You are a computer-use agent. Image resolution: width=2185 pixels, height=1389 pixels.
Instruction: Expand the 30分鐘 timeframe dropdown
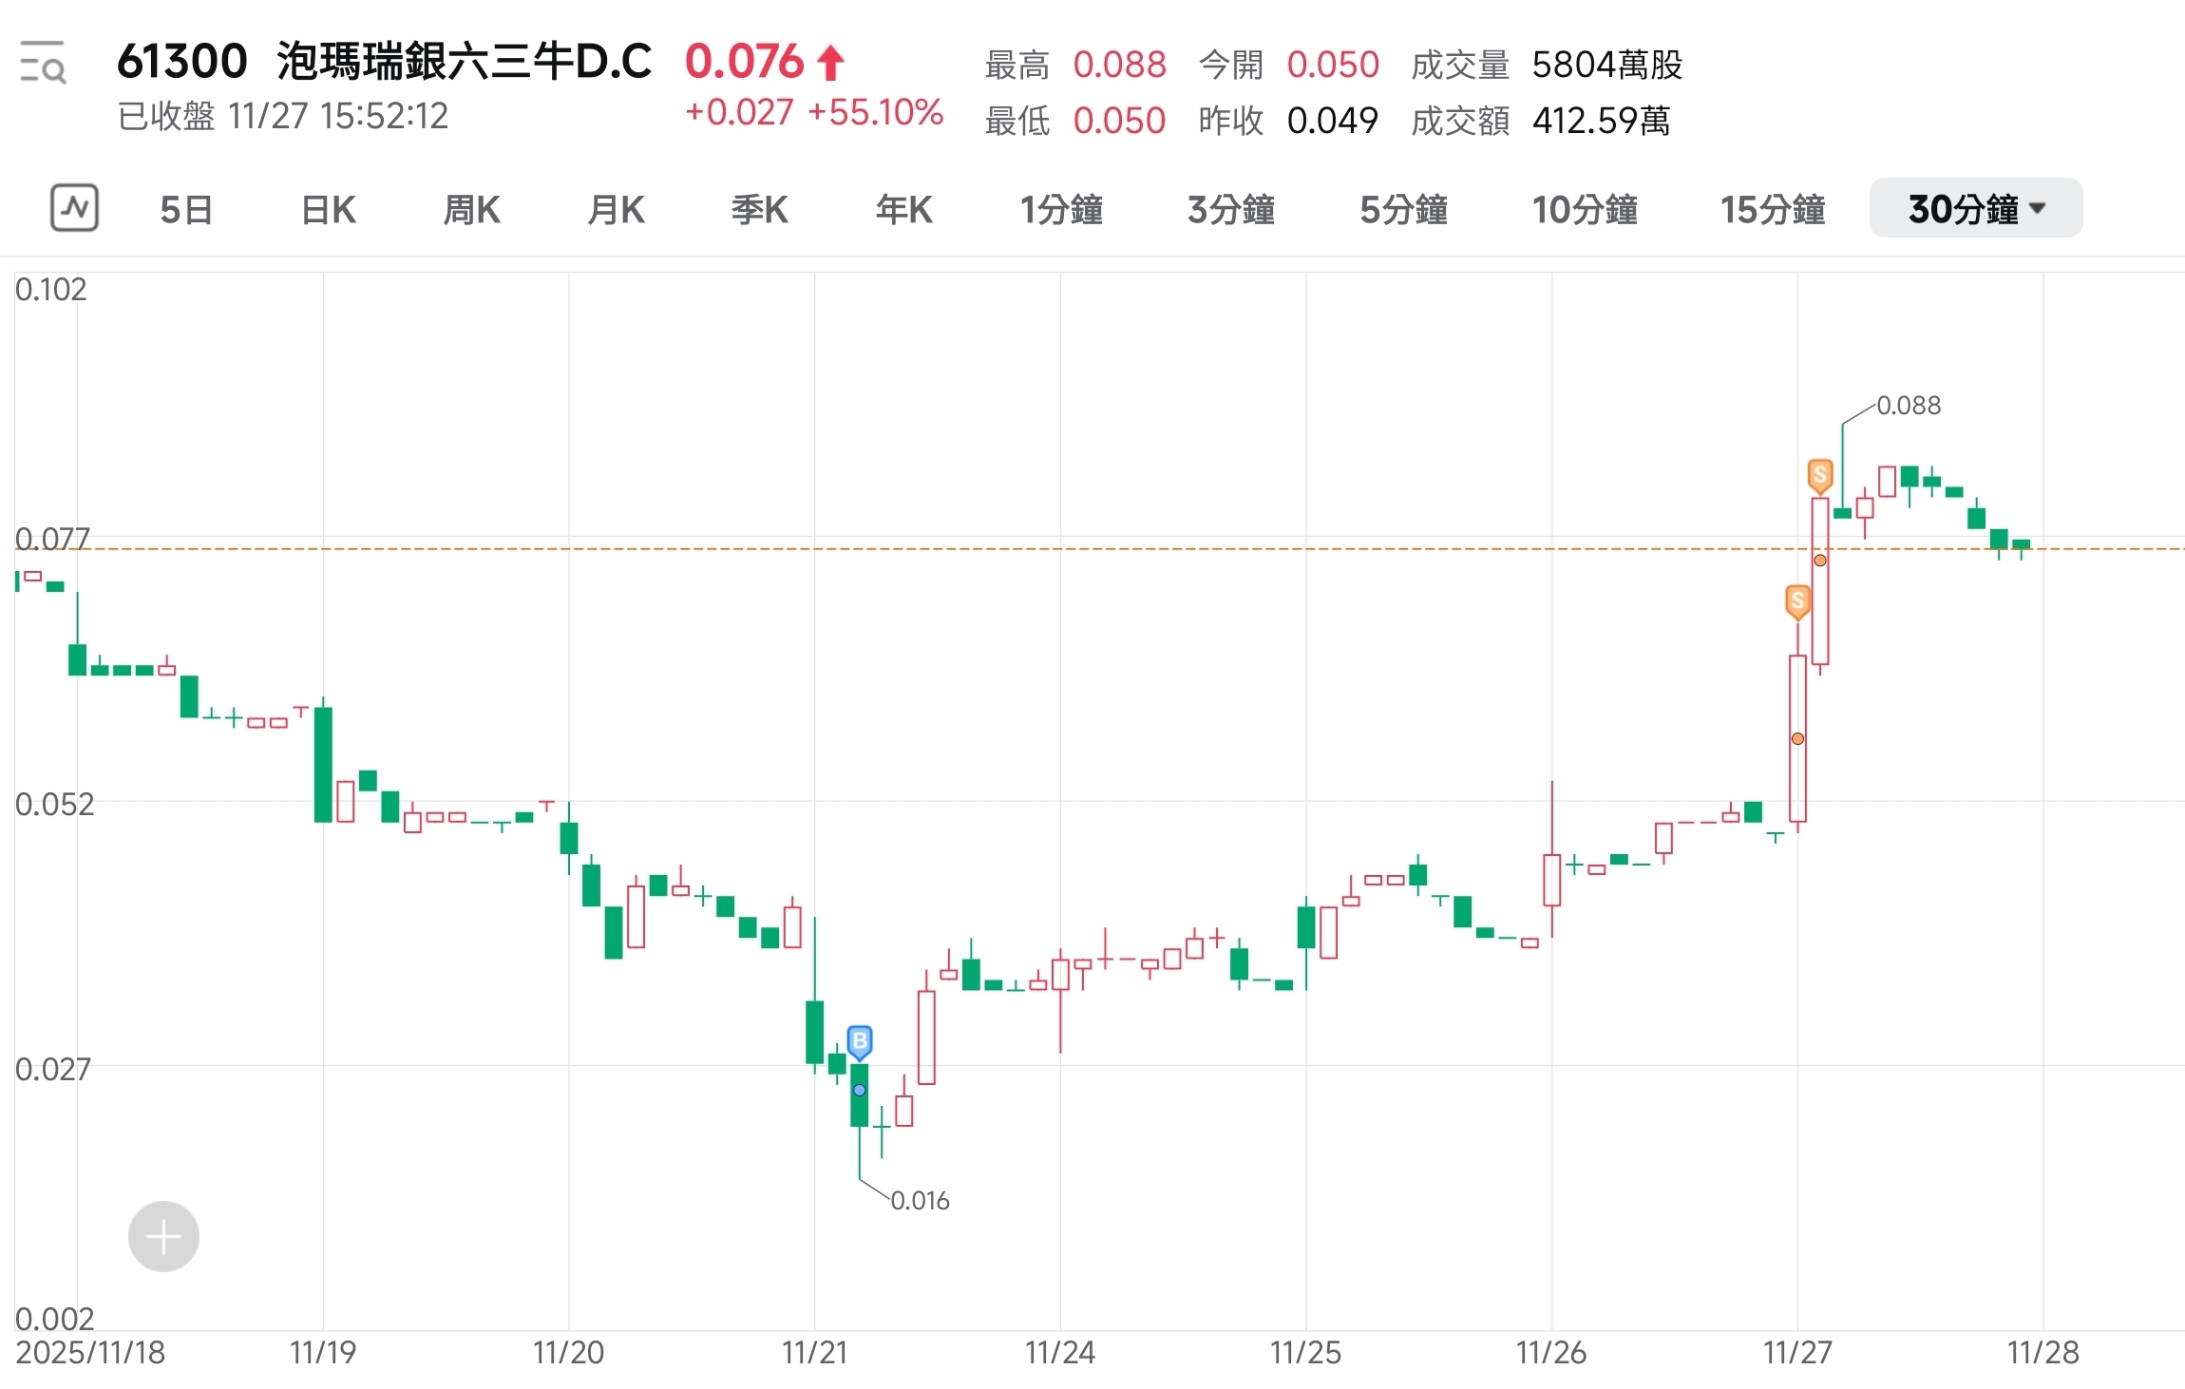coord(1974,208)
